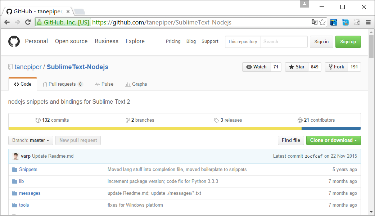The image size is (375, 216).
Task: Click the SublimeText-Nodejs repository name
Action: [77, 67]
